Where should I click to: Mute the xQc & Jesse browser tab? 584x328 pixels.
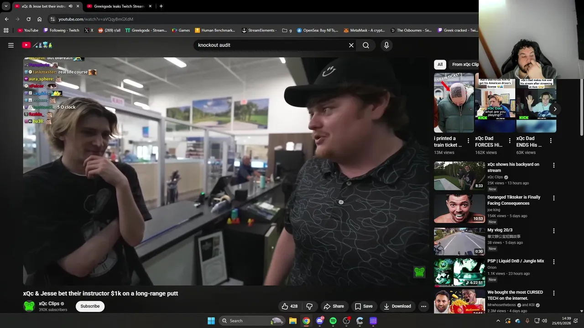click(70, 6)
